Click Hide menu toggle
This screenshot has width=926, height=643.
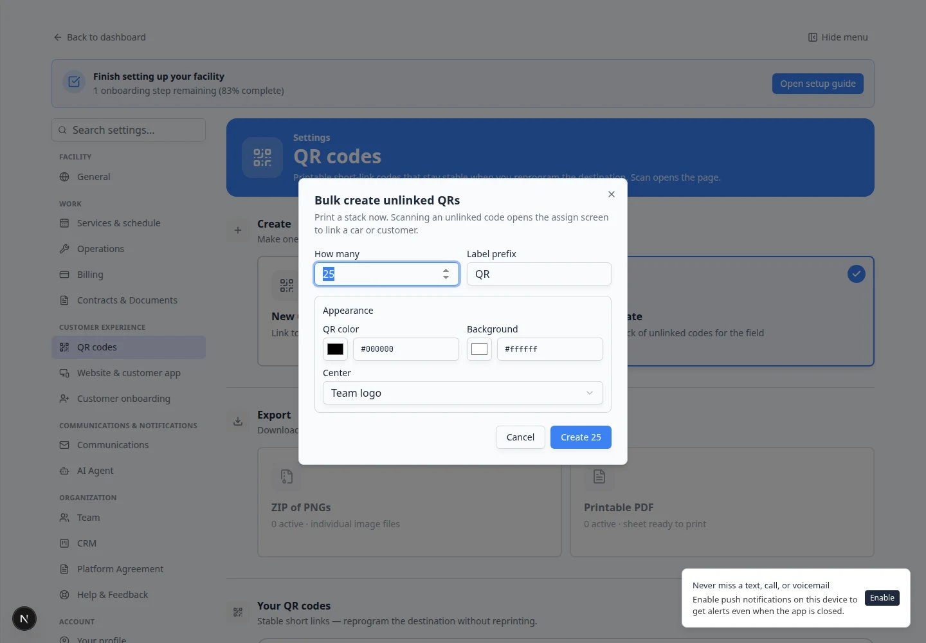pos(838,37)
